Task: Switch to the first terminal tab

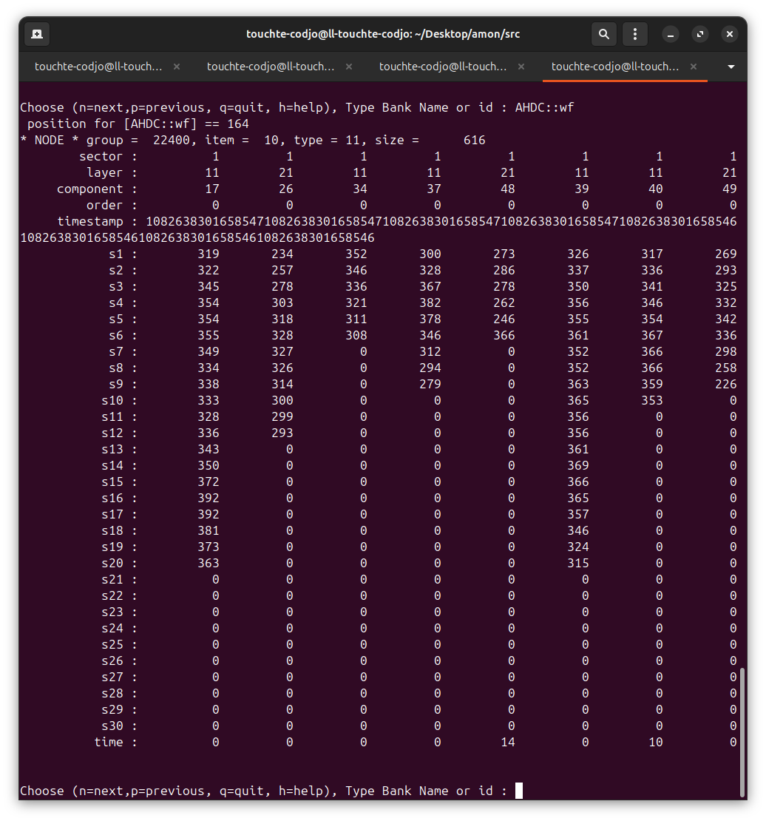Action: pyautogui.click(x=98, y=67)
